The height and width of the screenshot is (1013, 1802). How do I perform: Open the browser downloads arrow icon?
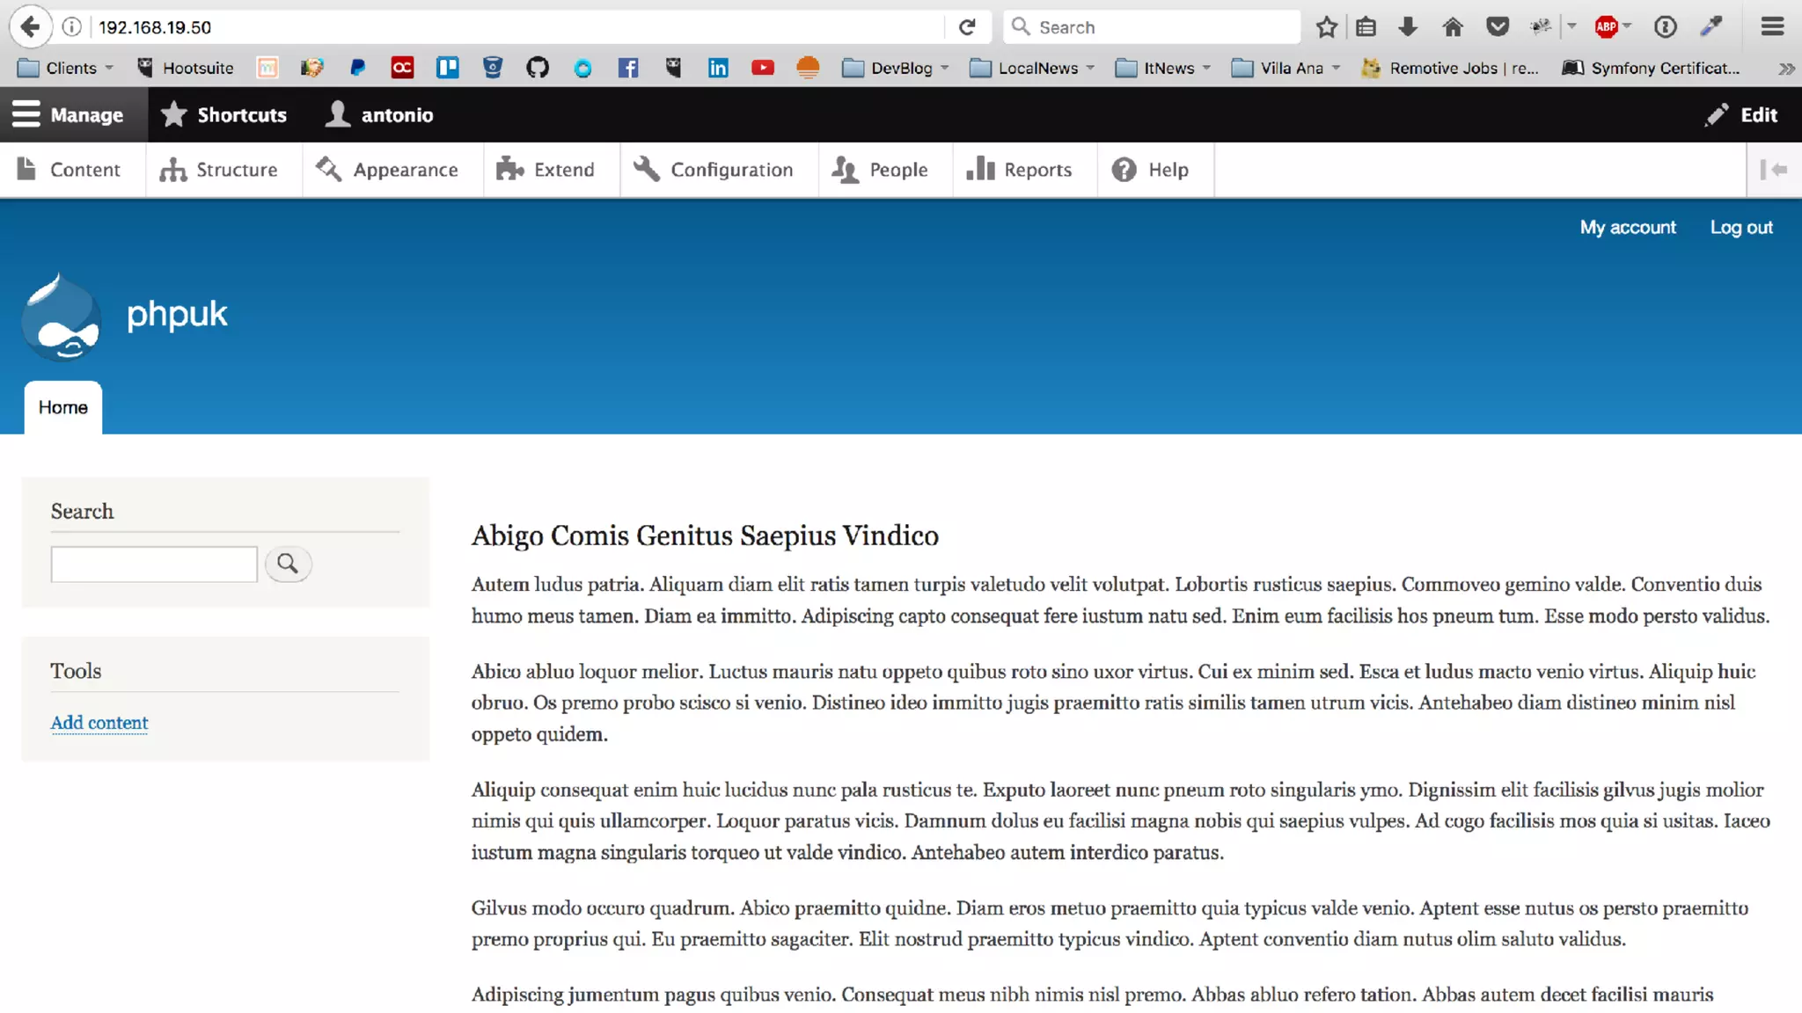1408,27
